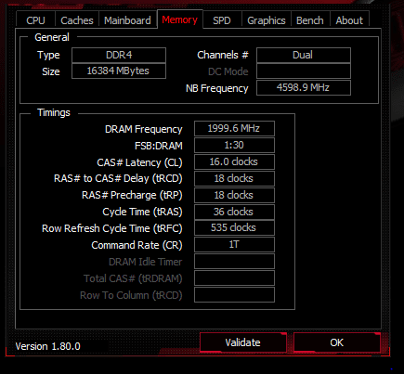Open the Bench tab

coord(310,20)
